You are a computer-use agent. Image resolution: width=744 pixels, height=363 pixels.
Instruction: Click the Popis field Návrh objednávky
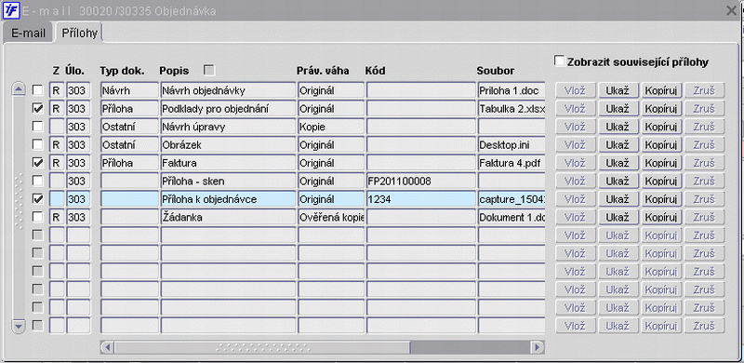[228, 90]
